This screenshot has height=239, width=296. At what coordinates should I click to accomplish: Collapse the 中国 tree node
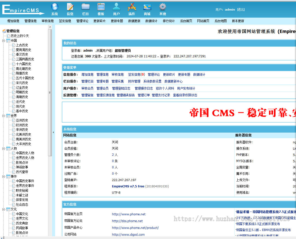click(x=4, y=41)
